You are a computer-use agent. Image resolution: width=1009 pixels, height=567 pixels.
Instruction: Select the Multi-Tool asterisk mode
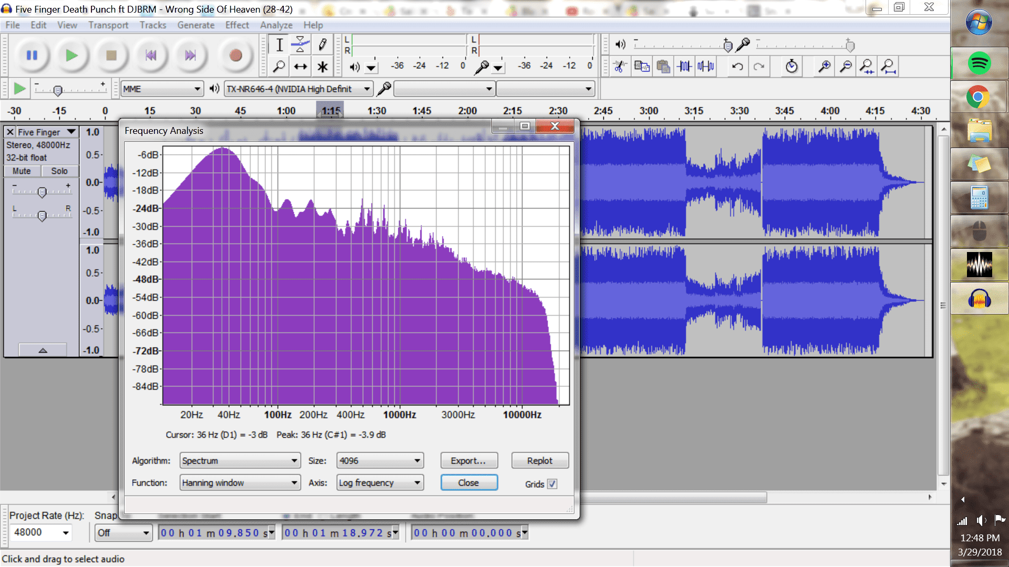coord(322,67)
